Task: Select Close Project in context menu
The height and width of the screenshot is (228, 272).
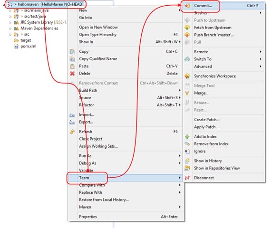Action: pos(90,139)
